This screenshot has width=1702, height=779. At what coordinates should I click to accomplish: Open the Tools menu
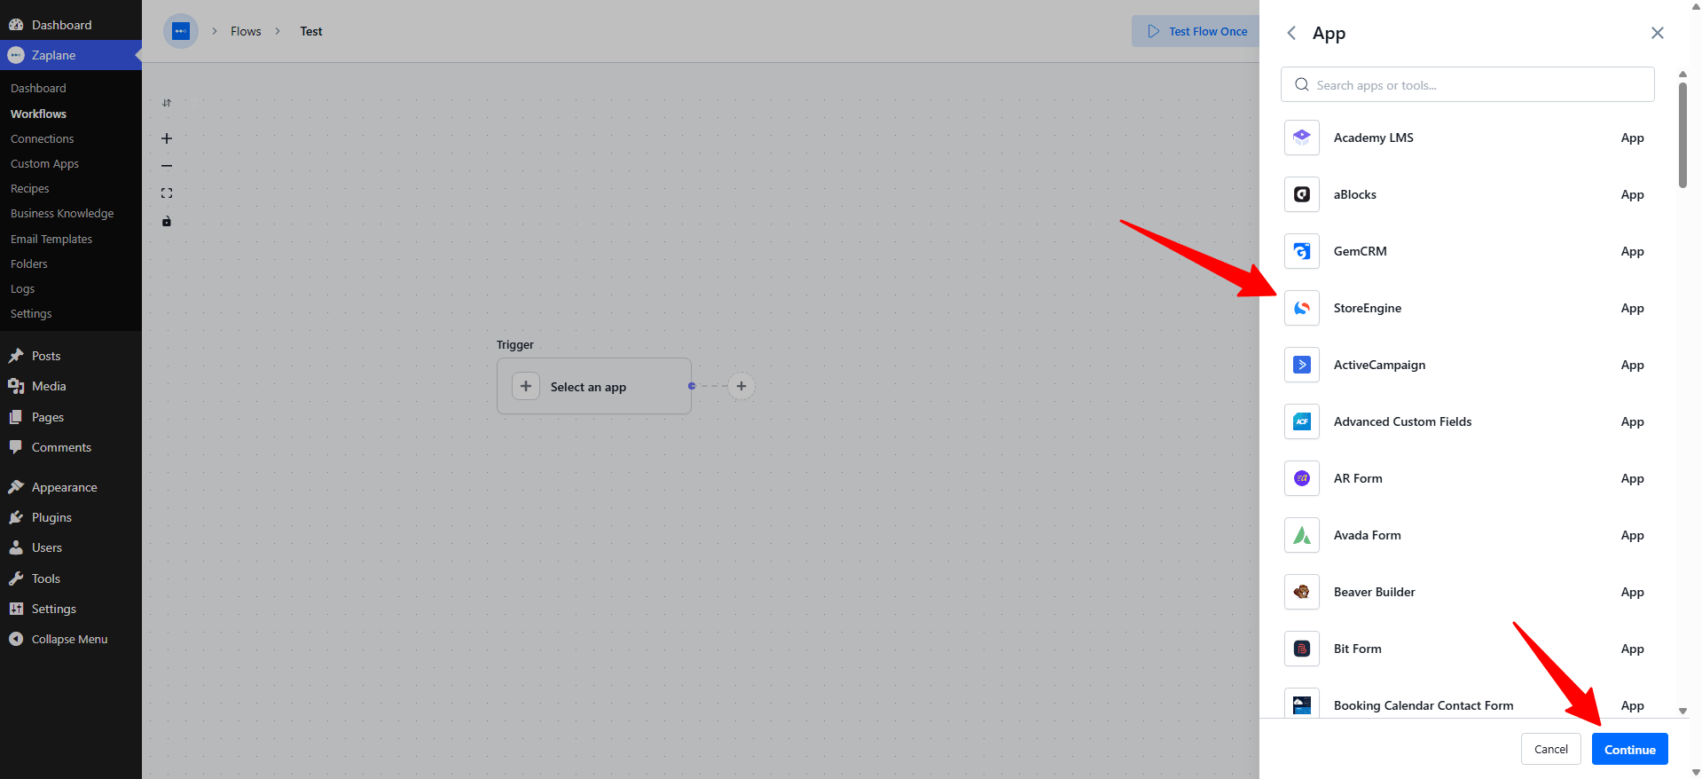click(x=71, y=578)
